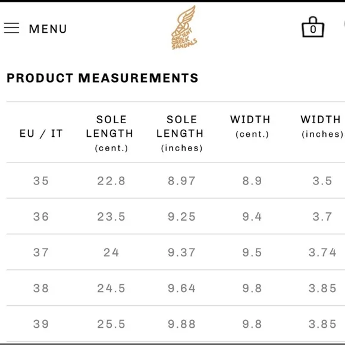Click the MENU label
Viewport: 345px width, 345px height.
click(48, 29)
